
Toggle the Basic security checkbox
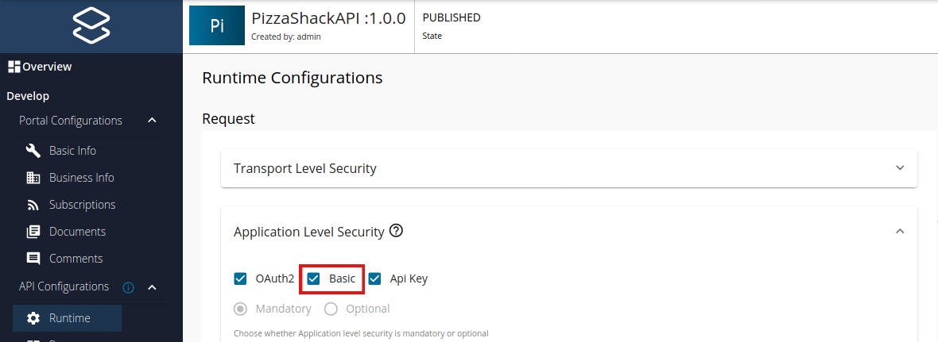pos(314,279)
